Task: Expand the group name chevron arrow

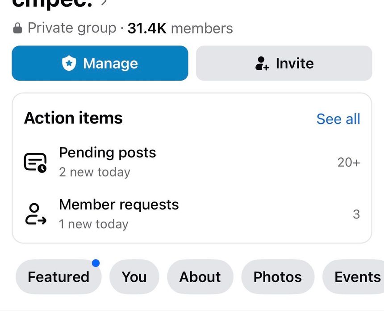Action: pos(104,2)
